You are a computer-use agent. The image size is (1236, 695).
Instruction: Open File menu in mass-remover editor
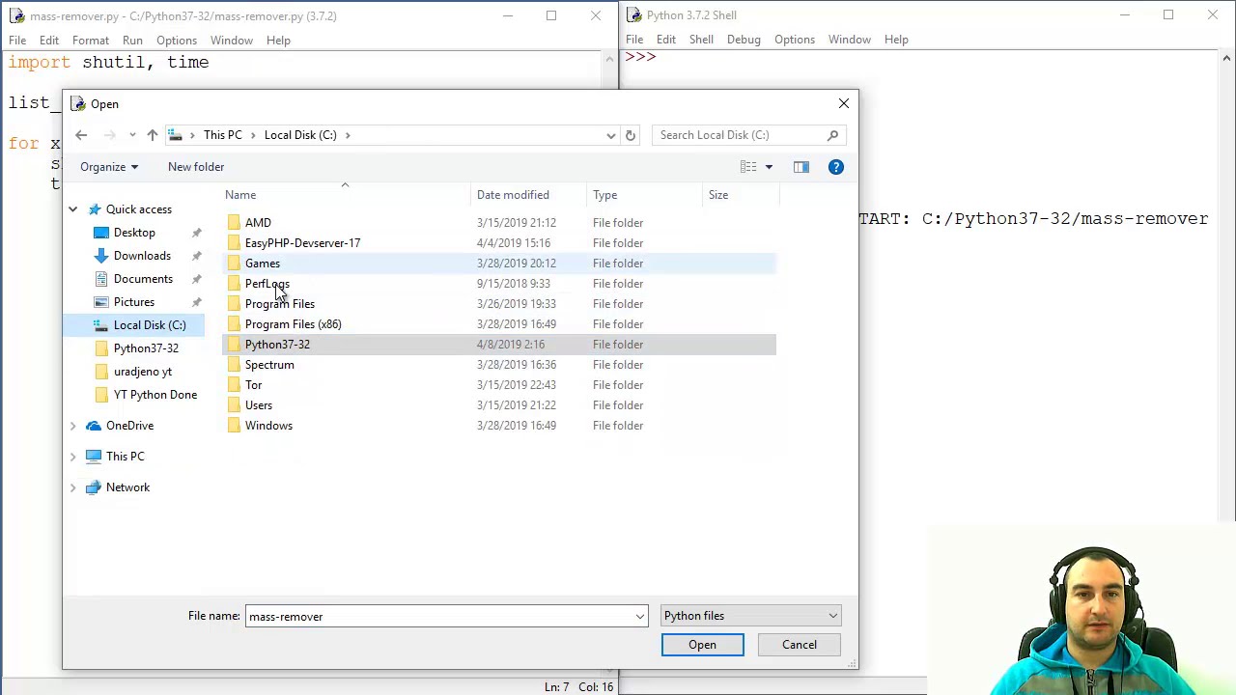coord(17,41)
